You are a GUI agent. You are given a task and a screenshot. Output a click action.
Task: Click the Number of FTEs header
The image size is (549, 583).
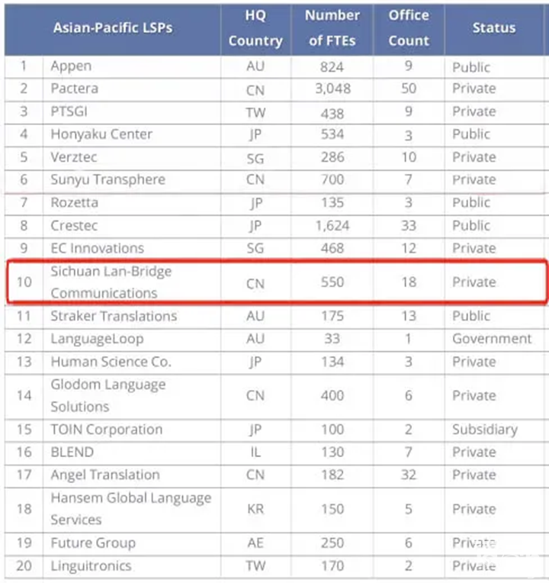332,28
